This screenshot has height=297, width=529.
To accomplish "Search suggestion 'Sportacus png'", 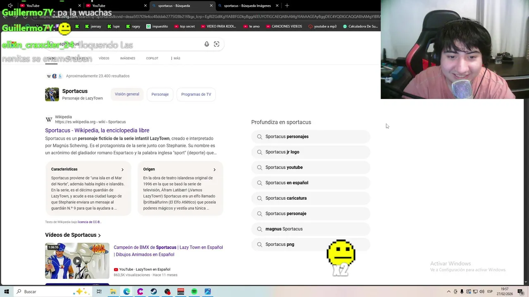I will (x=310, y=244).
